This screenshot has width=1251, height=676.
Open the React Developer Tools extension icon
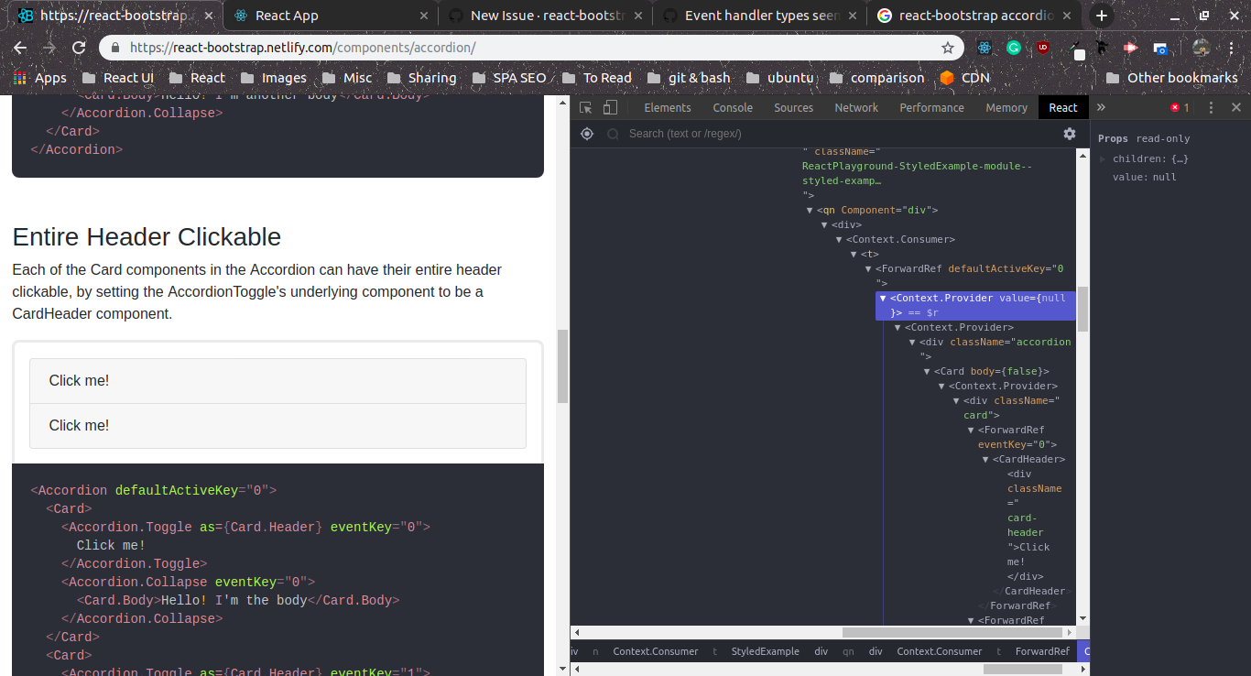coord(984,47)
